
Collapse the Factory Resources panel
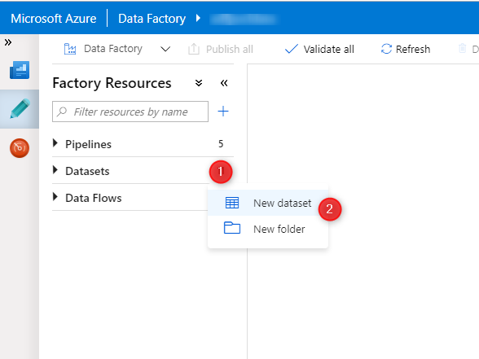(x=224, y=83)
